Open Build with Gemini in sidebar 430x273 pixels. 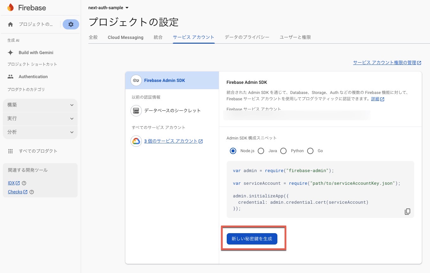tap(36, 53)
